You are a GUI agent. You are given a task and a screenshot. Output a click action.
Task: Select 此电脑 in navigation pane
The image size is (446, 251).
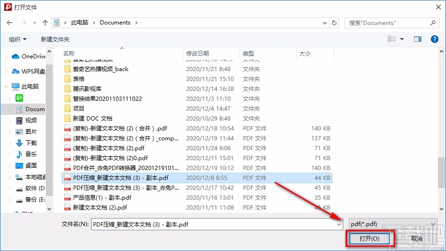(x=25, y=87)
